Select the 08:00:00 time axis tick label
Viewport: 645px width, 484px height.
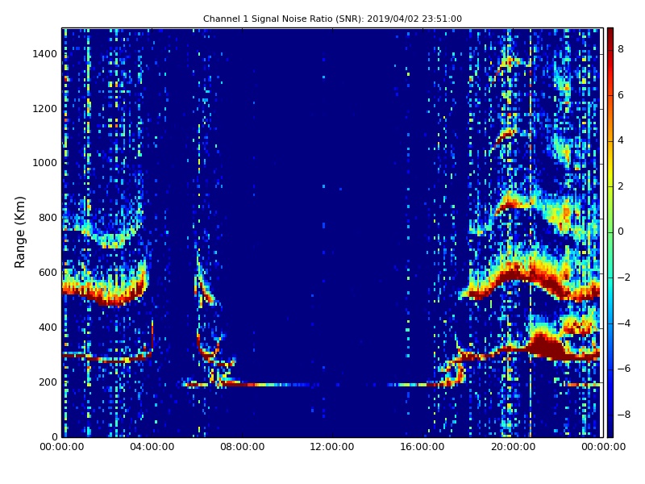click(x=242, y=447)
